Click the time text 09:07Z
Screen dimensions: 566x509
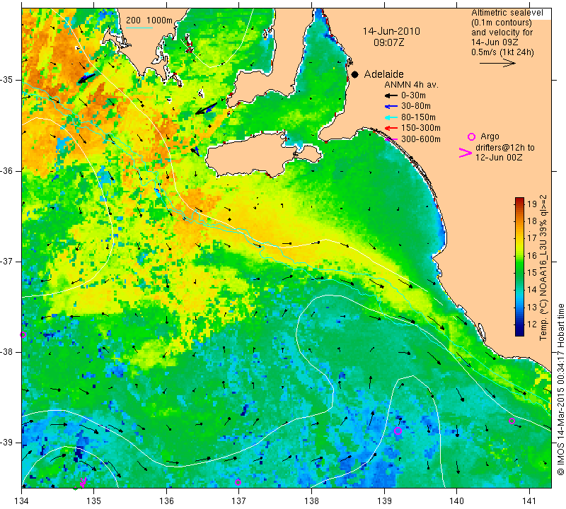tap(388, 42)
